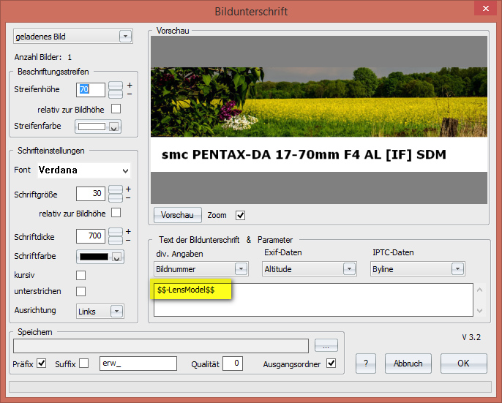
Task: Click the preview image of the rapeseed field
Action: [319, 102]
